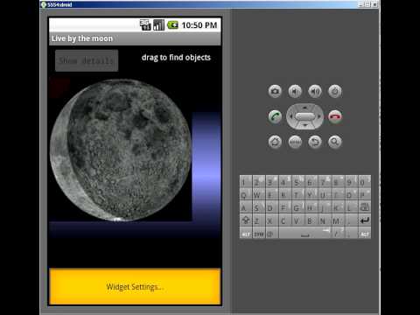Open the Widget Settings yellow button
This screenshot has width=420, height=315.
(135, 286)
